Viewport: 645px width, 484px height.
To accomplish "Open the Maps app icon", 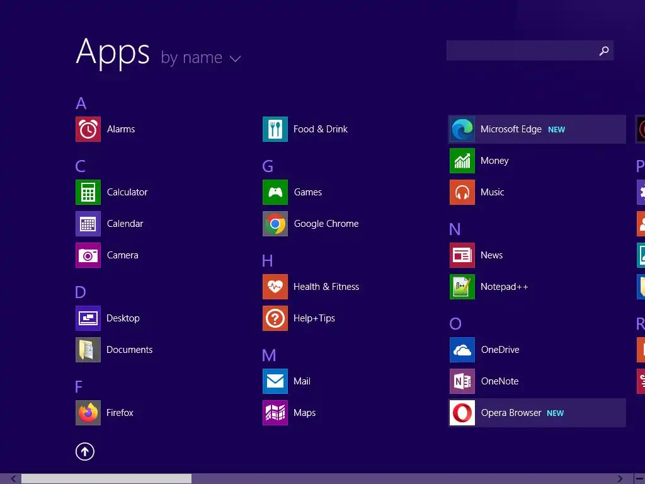I will (275, 413).
